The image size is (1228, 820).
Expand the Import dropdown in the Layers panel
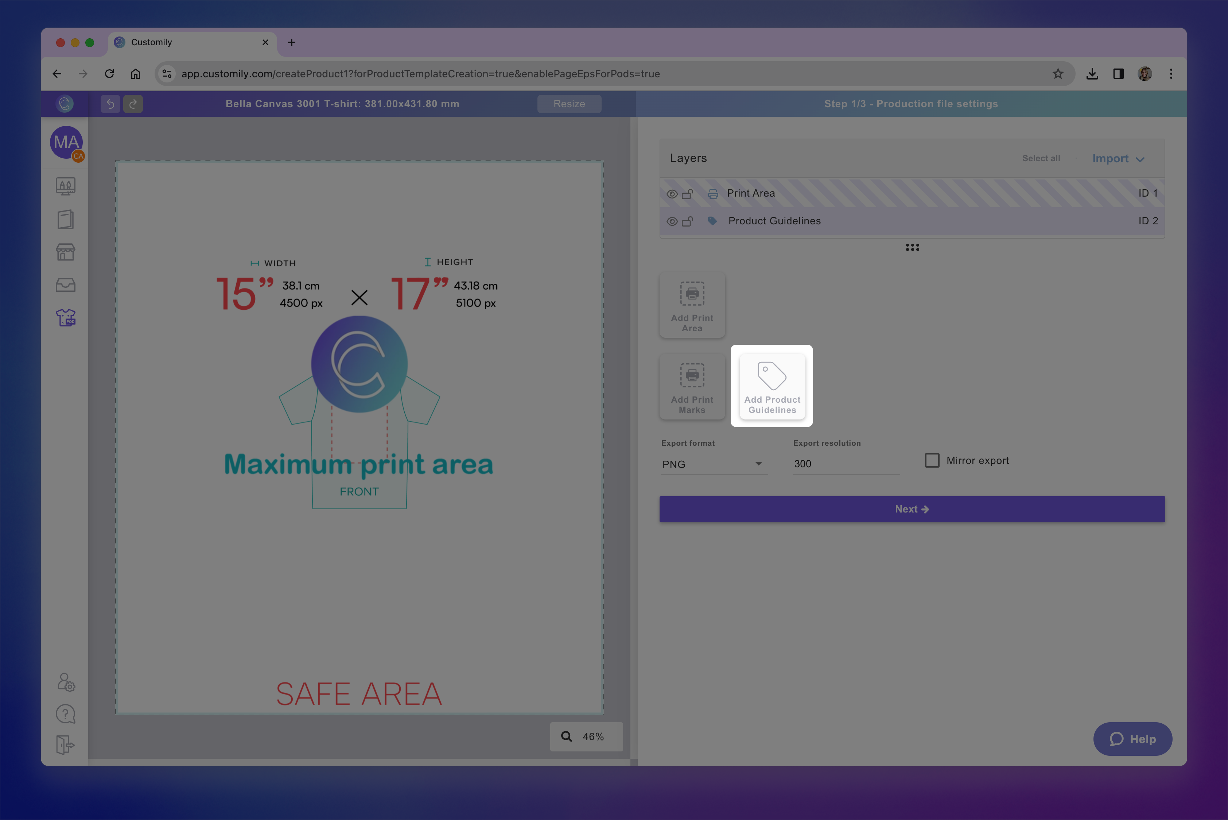click(1118, 158)
